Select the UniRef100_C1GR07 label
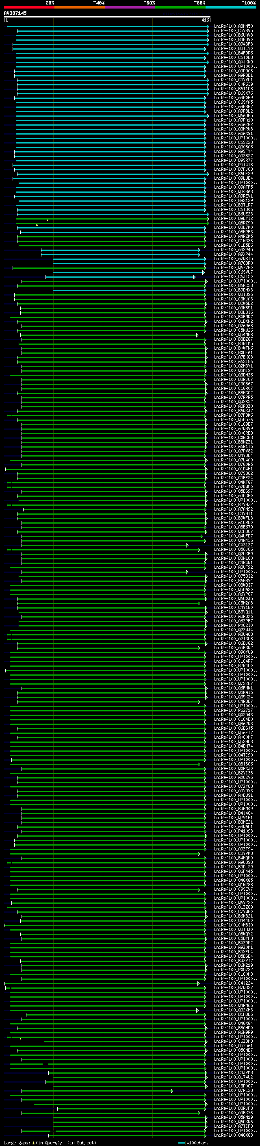Viewport: 260px width, 1146px height. coord(233,388)
